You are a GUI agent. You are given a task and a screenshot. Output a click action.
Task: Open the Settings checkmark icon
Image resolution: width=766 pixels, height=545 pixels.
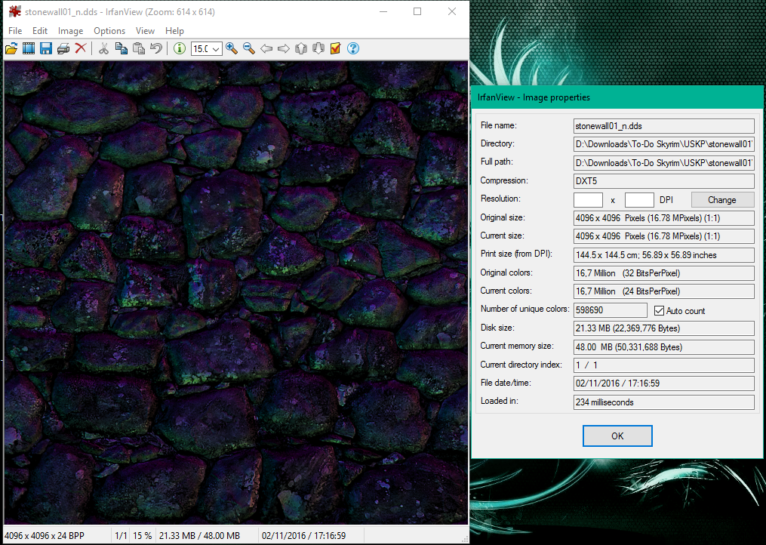point(336,49)
